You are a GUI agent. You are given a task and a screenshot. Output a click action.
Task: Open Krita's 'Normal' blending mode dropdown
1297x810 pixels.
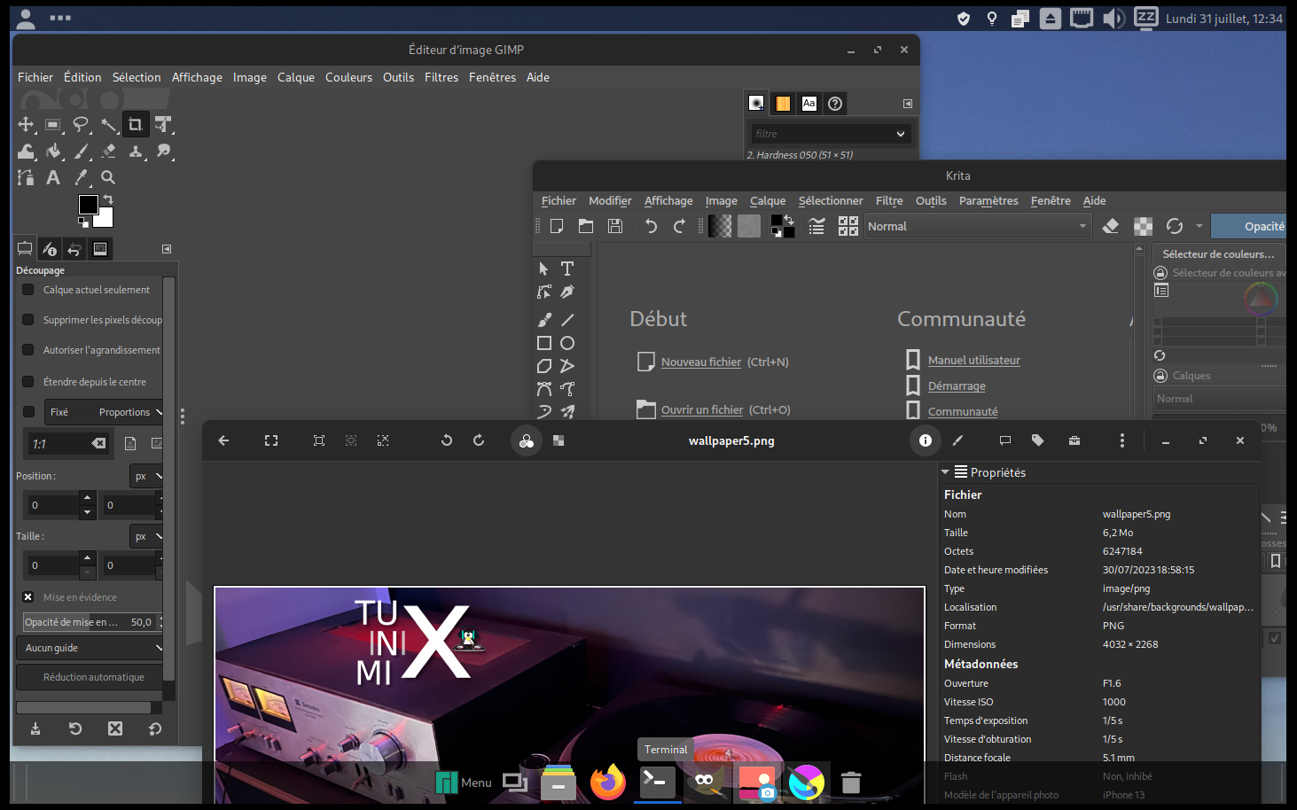point(977,226)
